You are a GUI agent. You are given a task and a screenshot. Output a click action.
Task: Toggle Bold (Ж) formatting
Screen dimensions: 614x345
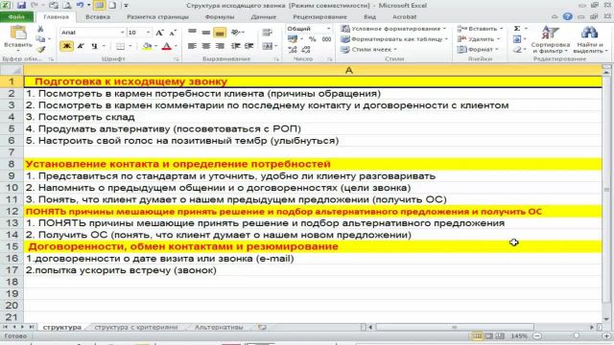pyautogui.click(x=66, y=46)
